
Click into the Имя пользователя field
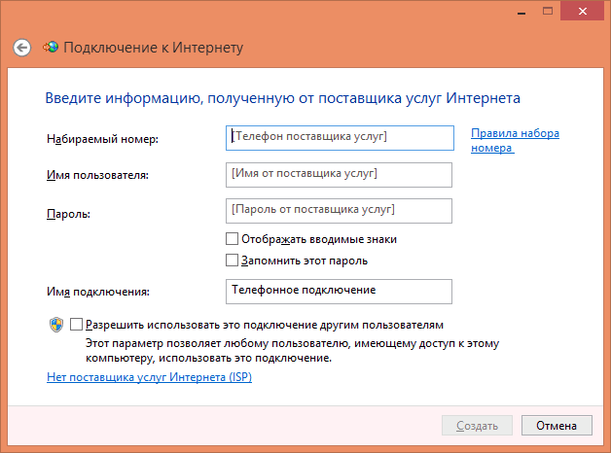click(x=339, y=174)
